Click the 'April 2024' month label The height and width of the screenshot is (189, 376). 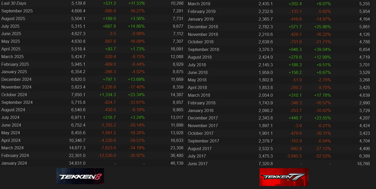pyautogui.click(x=11, y=140)
